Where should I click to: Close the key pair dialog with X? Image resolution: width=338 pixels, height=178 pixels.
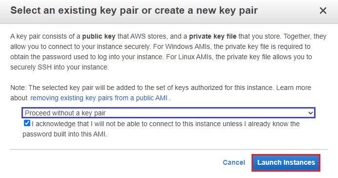tap(323, 10)
